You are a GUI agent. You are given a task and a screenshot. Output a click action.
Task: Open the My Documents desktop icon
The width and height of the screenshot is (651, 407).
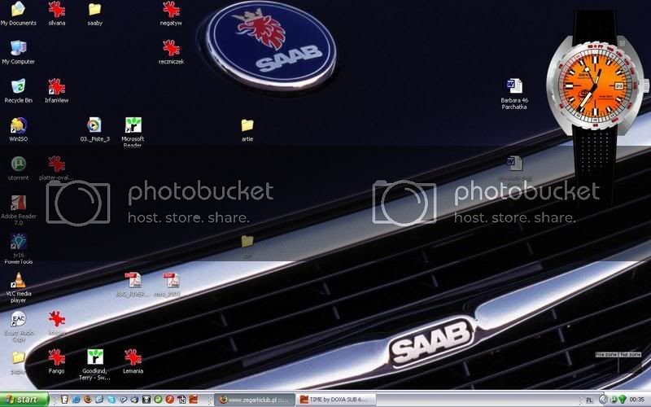[x=18, y=13]
